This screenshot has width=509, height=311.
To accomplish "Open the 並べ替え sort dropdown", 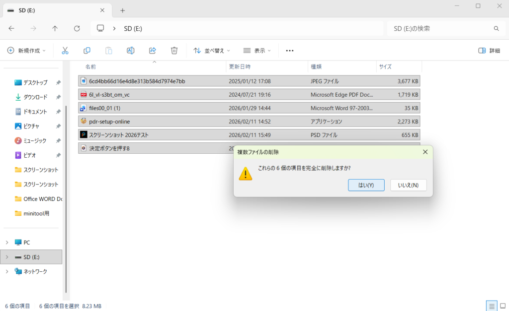I will (212, 51).
